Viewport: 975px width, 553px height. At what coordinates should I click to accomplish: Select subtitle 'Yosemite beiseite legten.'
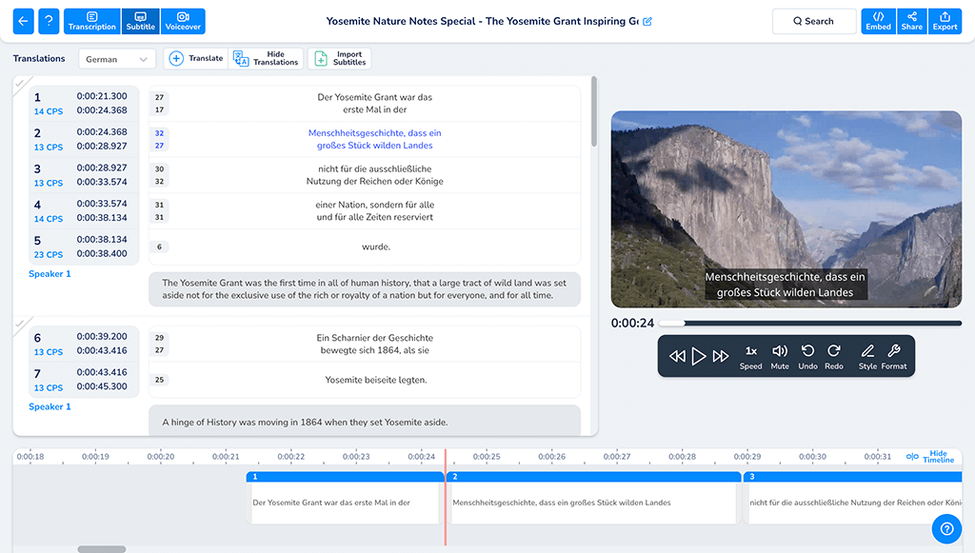point(375,380)
